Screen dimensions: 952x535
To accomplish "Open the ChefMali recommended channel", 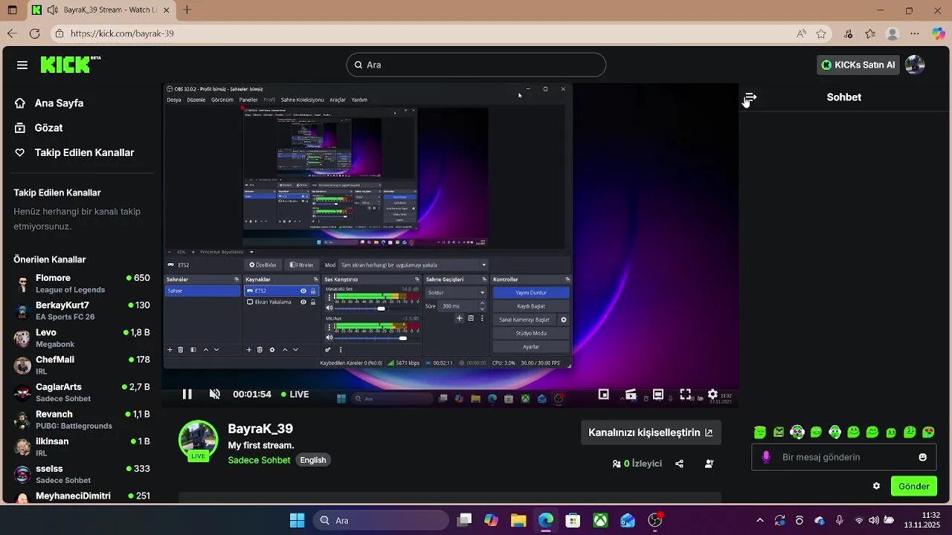I will [82, 365].
